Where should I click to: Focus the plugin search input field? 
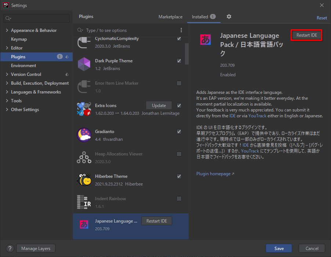131,30
